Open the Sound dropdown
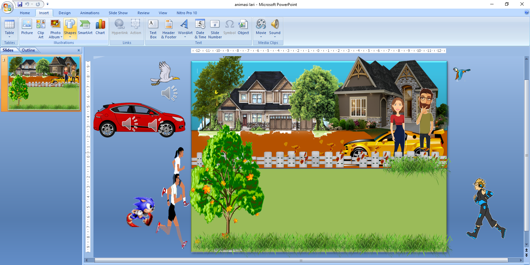 275,29
